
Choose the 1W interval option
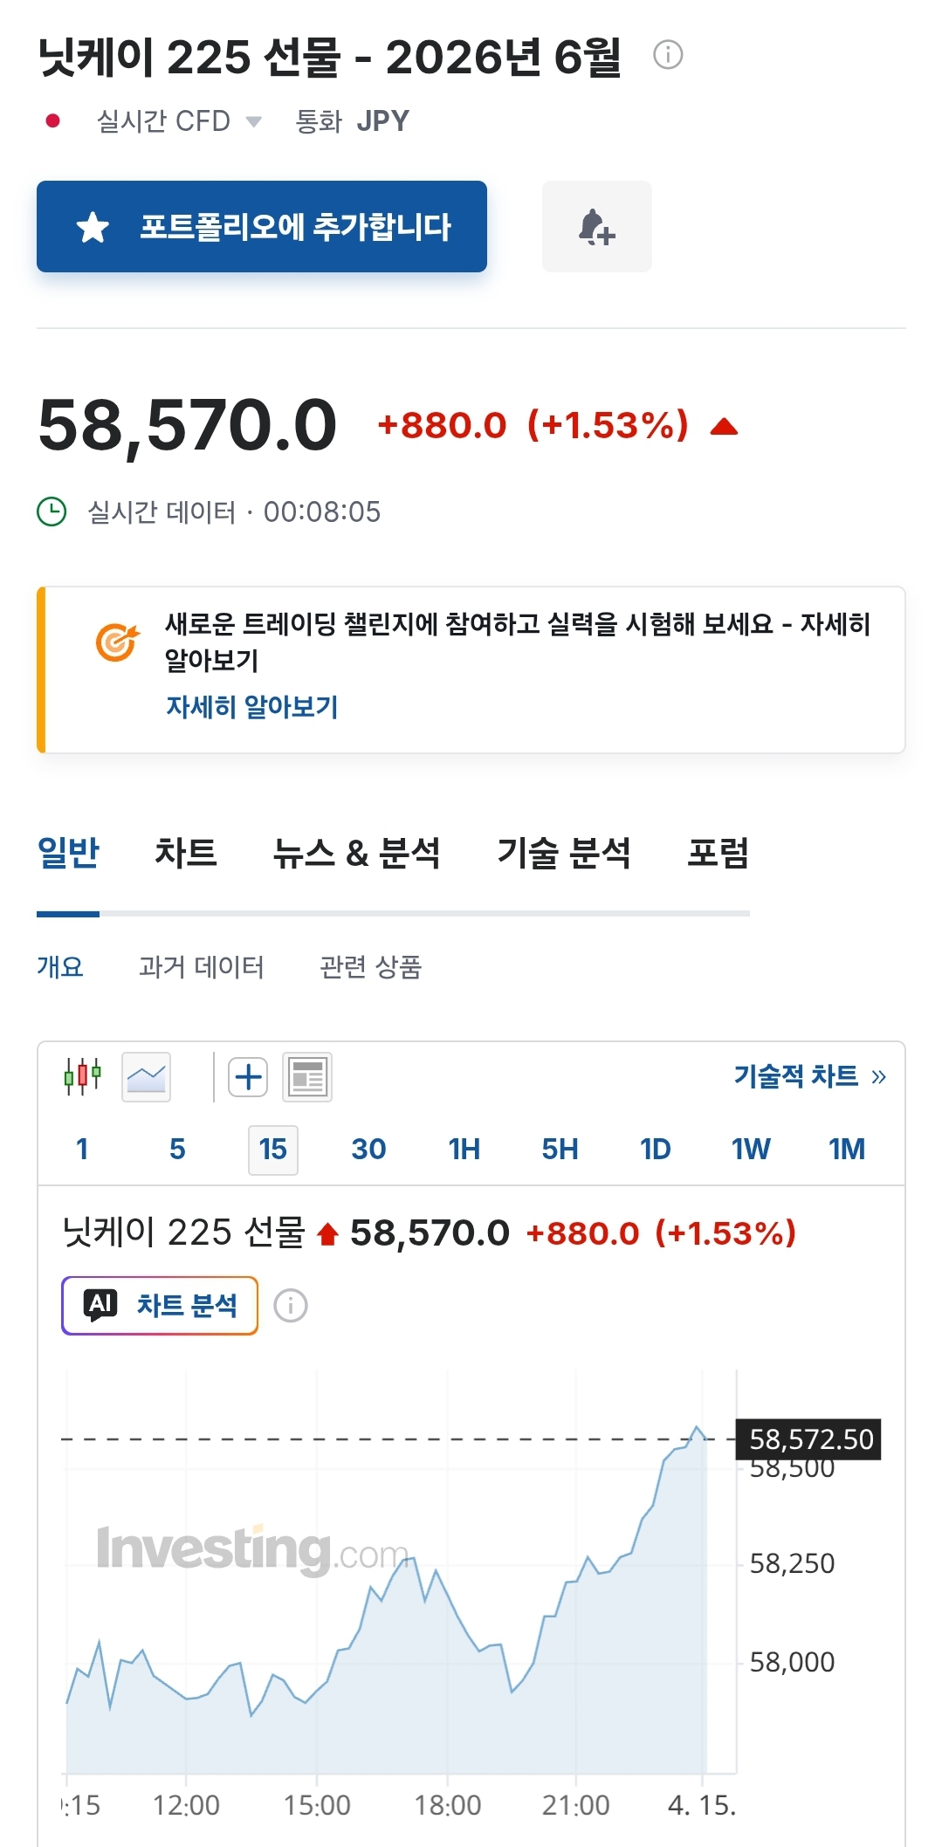pyautogui.click(x=751, y=1150)
